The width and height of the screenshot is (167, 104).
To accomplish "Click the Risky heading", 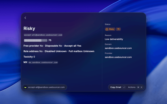I will (29, 28).
